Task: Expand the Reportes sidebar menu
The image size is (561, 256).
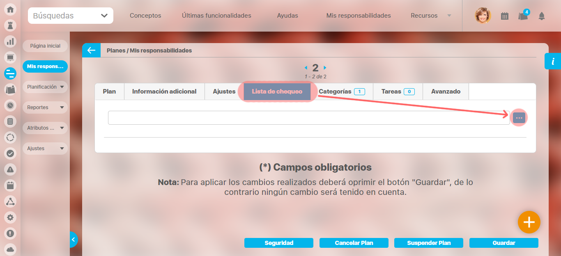Action: pos(45,107)
